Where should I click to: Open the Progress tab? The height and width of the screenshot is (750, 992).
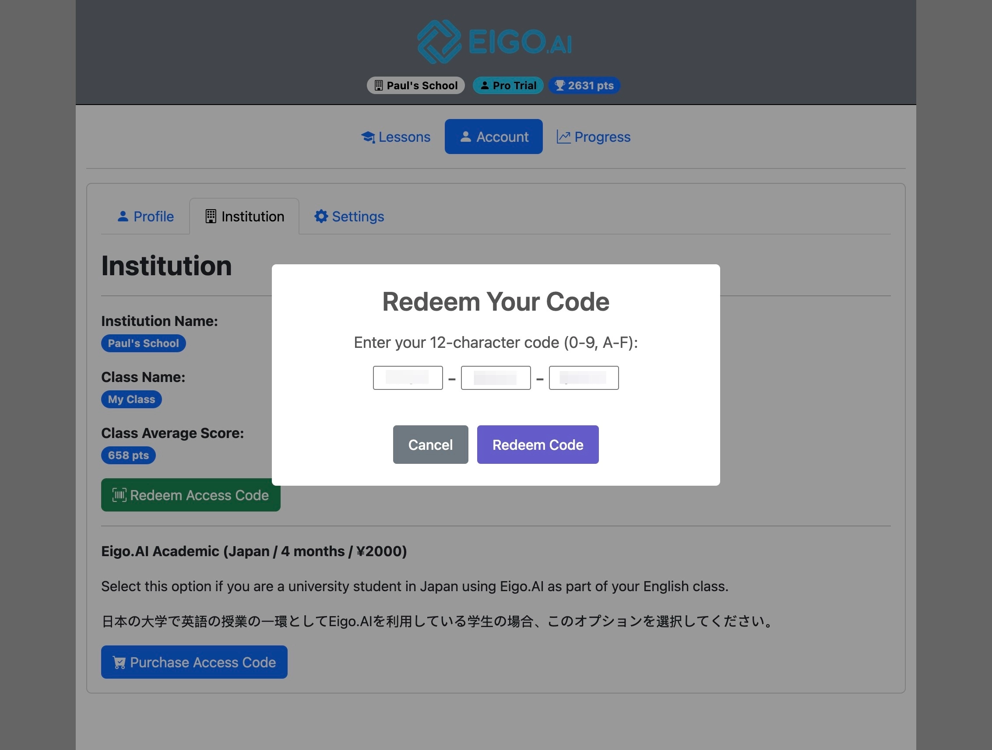click(x=593, y=137)
